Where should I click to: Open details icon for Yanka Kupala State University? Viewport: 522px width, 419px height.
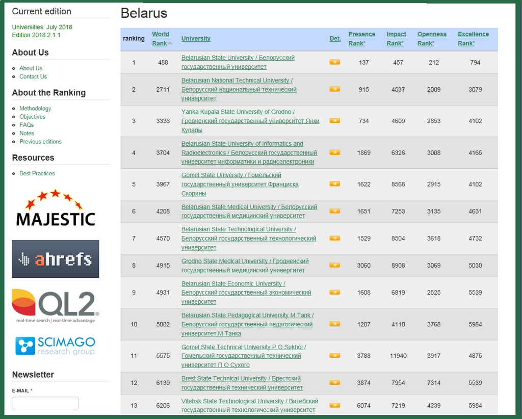coord(334,121)
